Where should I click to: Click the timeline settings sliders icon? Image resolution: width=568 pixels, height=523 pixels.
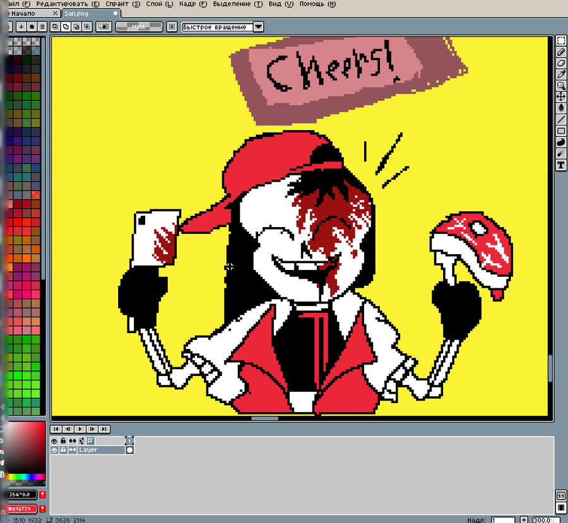pyautogui.click(x=81, y=441)
